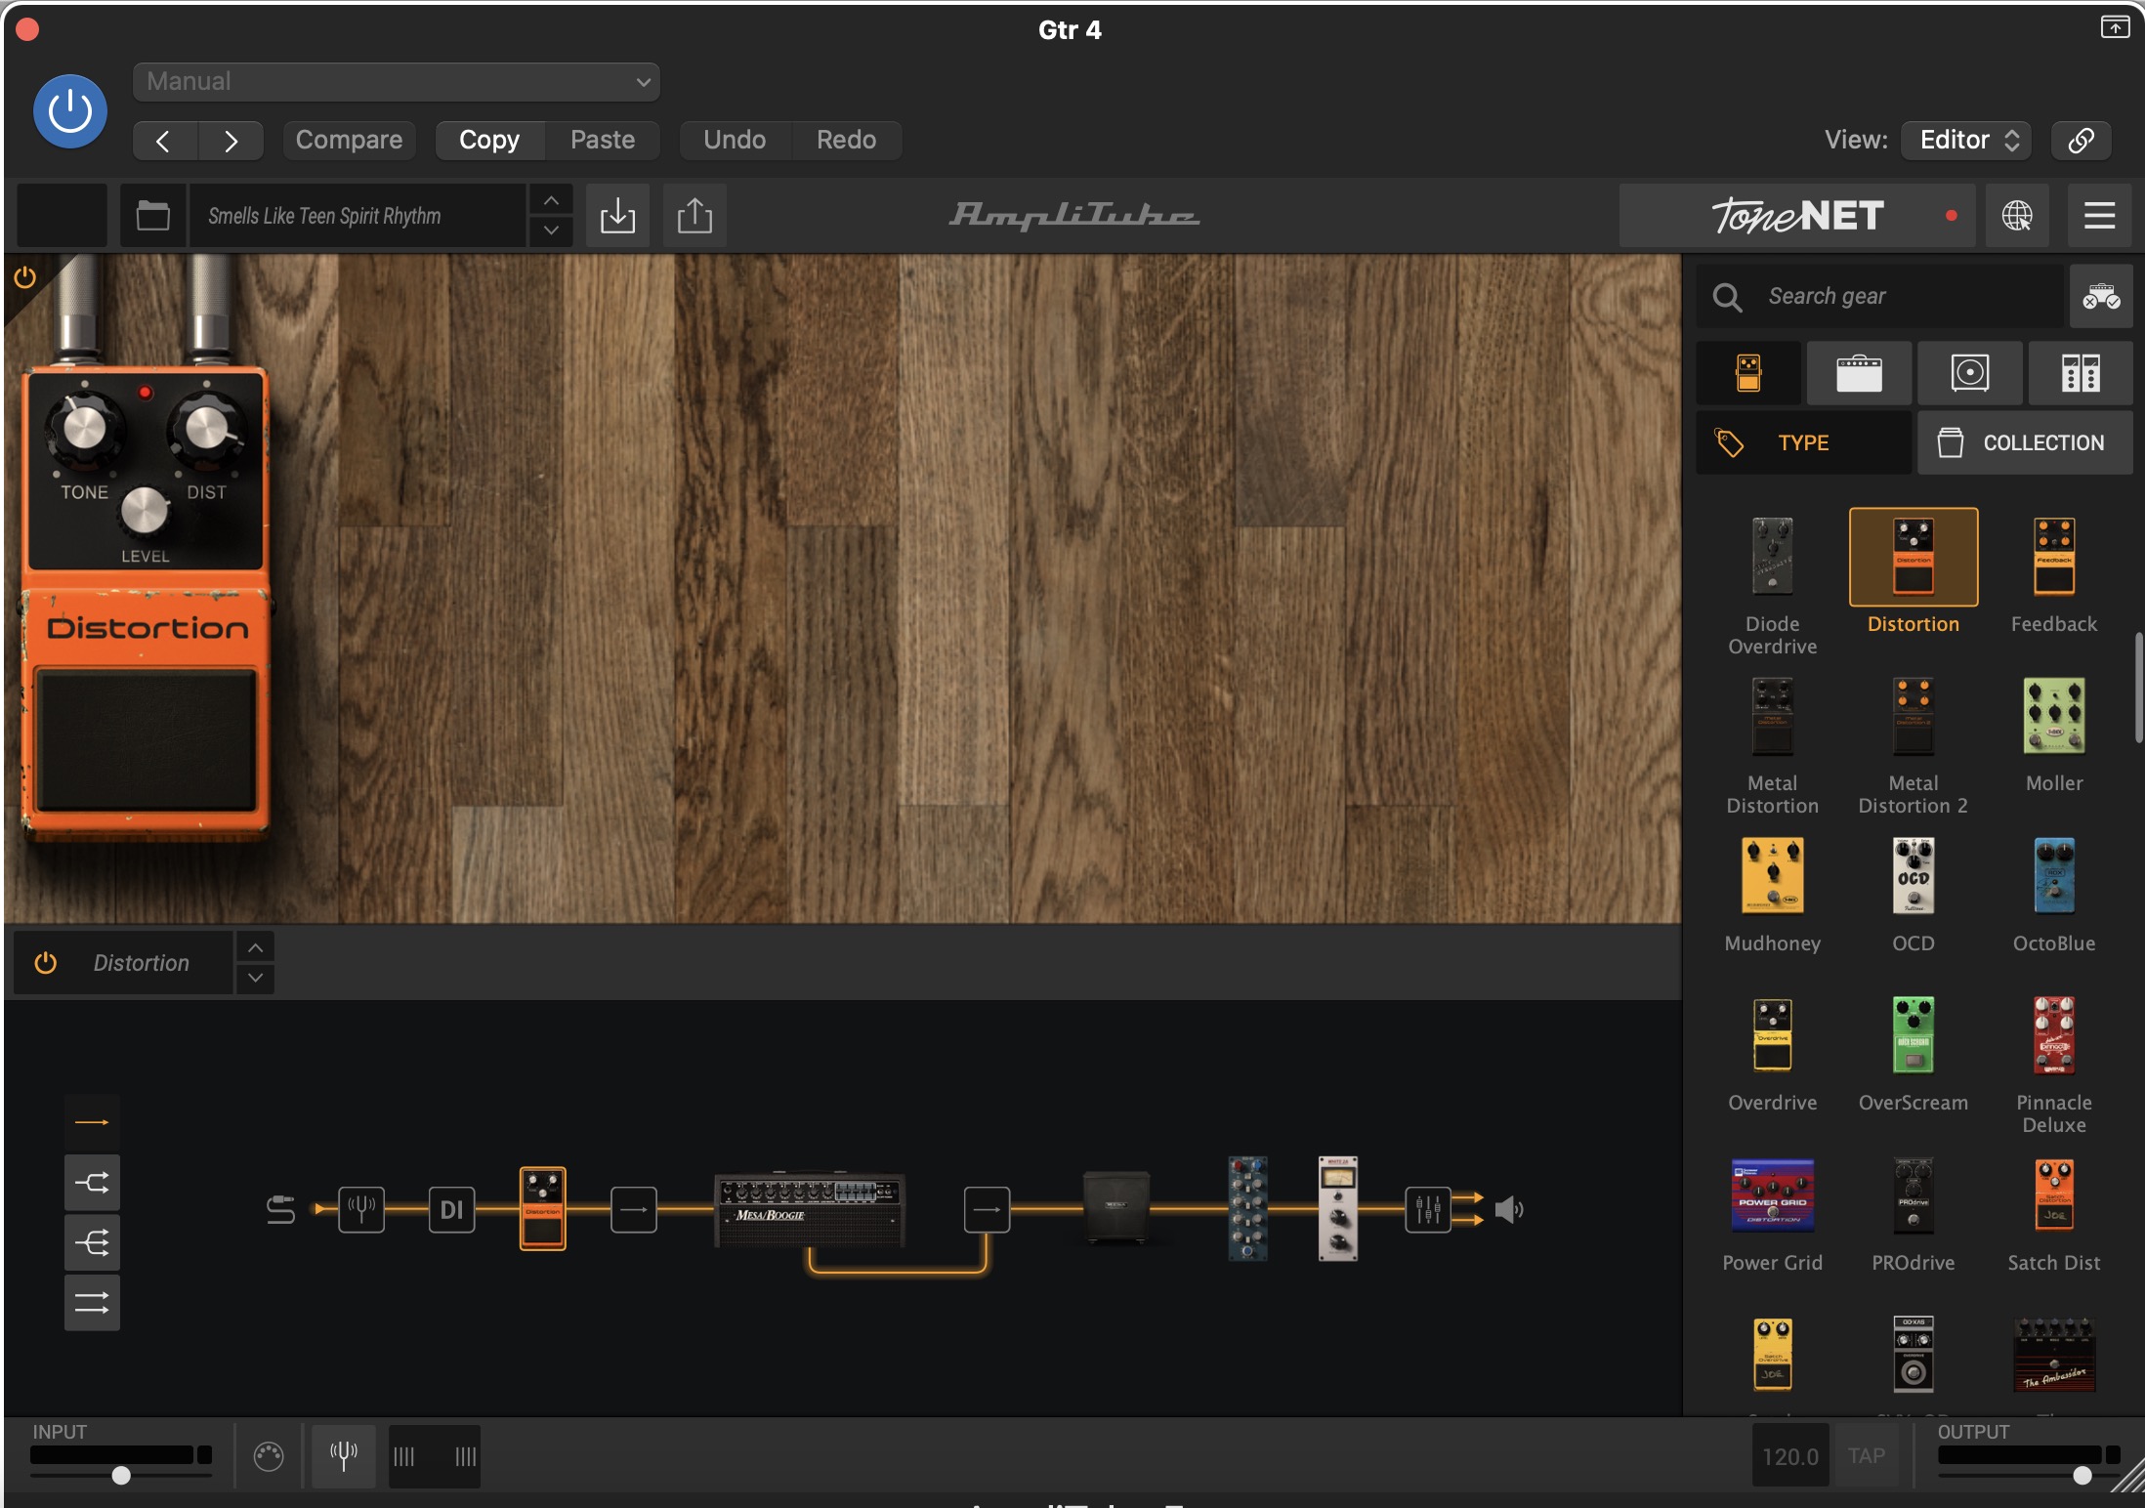Select the rack effects gear tab
Viewport: 2145px width, 1508px height.
2081,373
